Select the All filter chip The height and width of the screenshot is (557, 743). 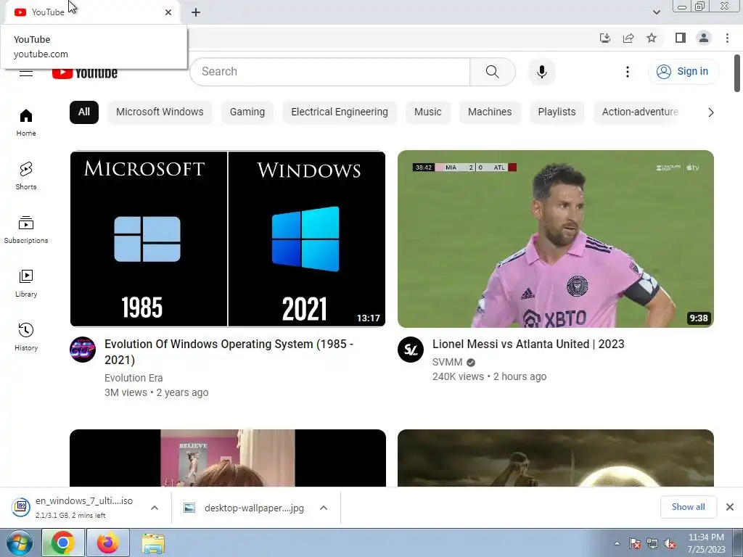point(84,112)
